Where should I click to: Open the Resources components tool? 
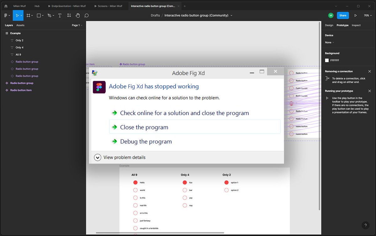(x=69, y=15)
